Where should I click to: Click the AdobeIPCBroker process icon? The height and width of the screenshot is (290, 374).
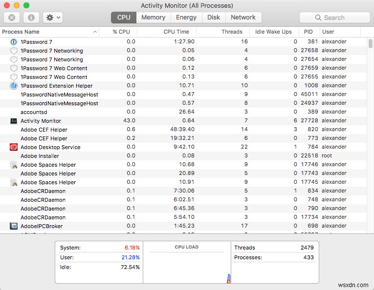[14, 226]
